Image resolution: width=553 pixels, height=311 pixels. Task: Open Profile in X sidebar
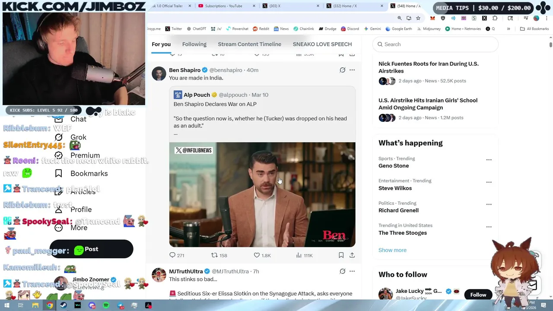pos(73,209)
